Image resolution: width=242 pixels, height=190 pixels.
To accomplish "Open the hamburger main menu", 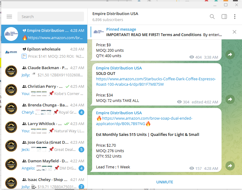I will click(x=9, y=17).
